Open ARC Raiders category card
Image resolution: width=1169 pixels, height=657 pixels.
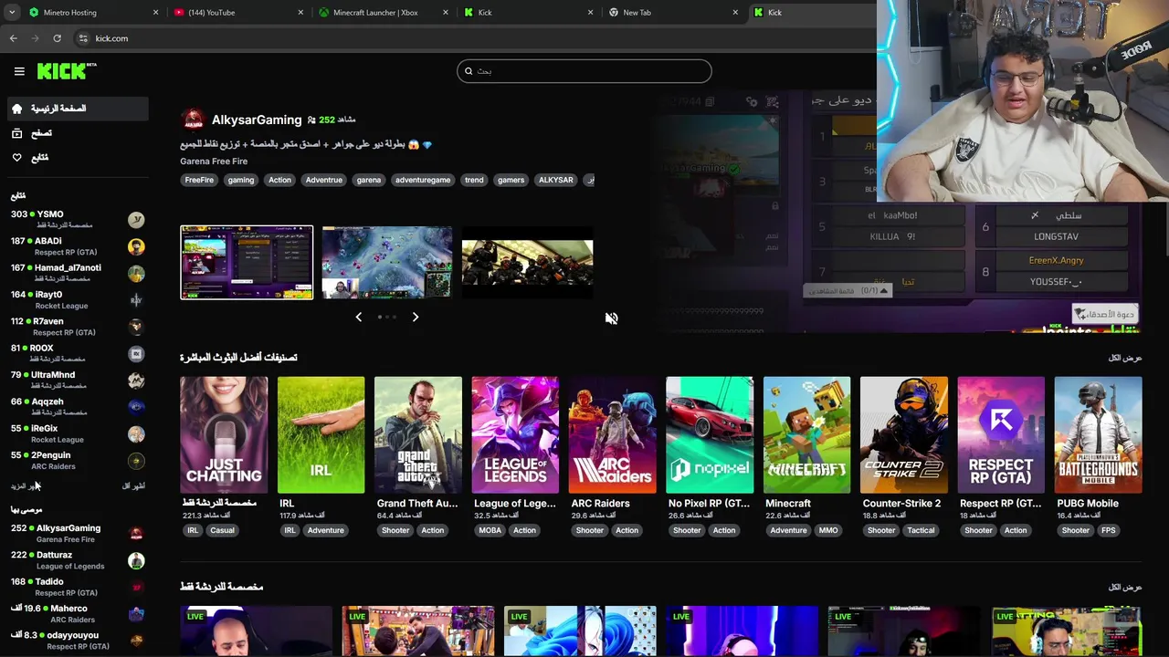[x=612, y=435]
